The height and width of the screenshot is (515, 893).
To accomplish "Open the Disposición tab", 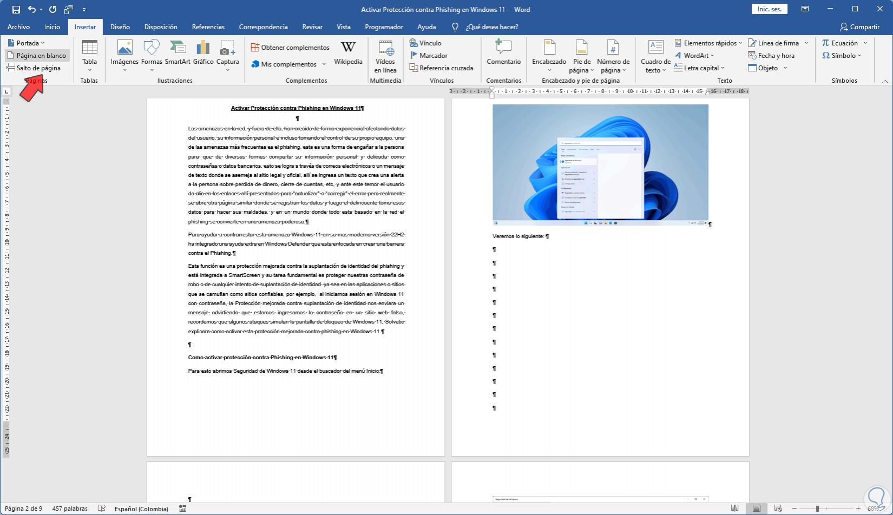I will (161, 27).
